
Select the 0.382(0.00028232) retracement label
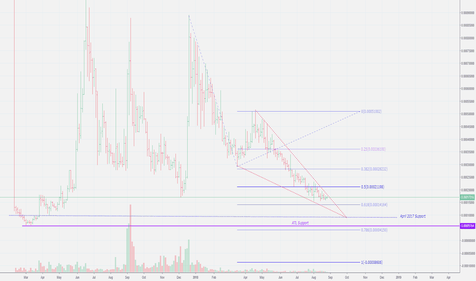pyautogui.click(x=374, y=169)
